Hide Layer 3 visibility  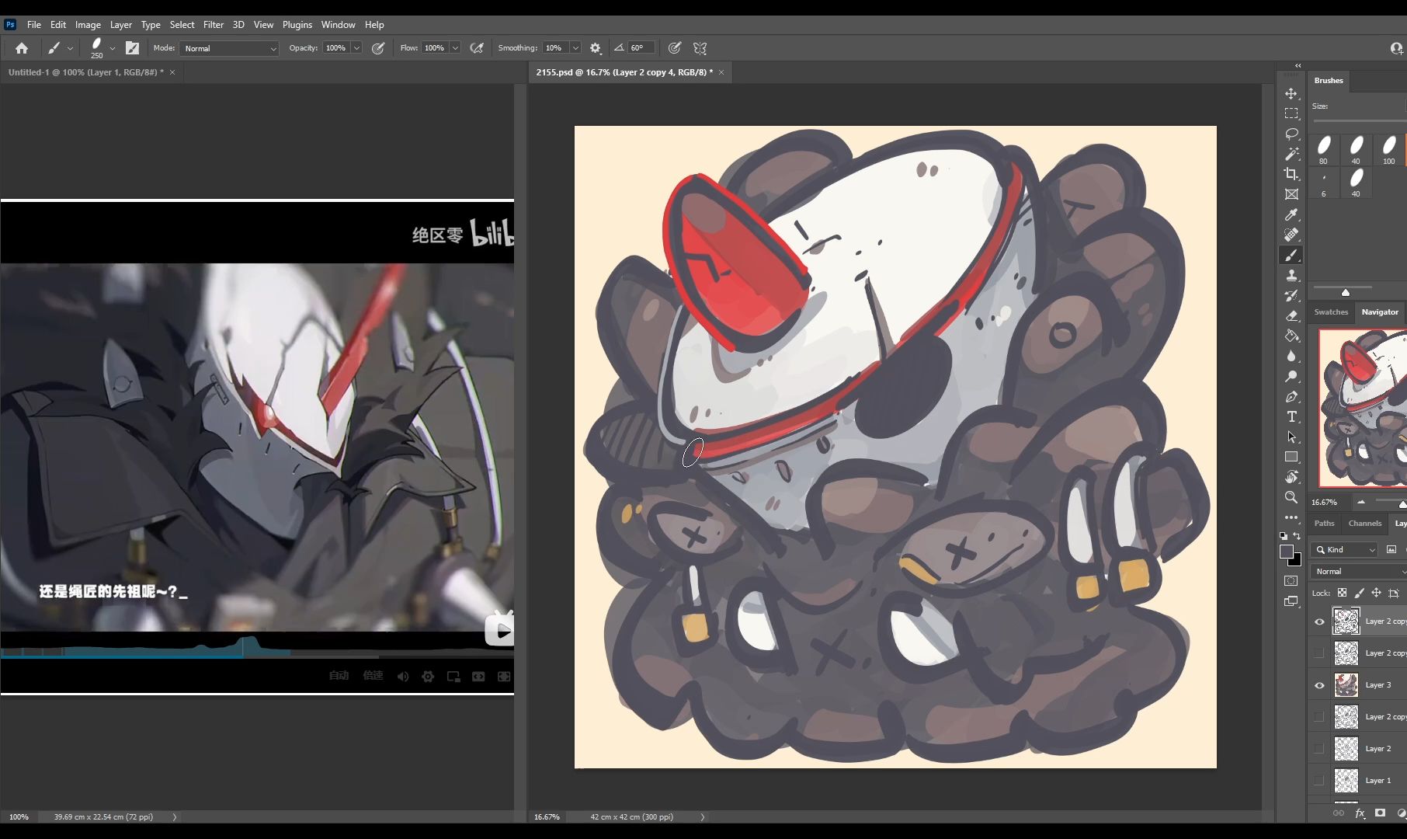point(1319,685)
